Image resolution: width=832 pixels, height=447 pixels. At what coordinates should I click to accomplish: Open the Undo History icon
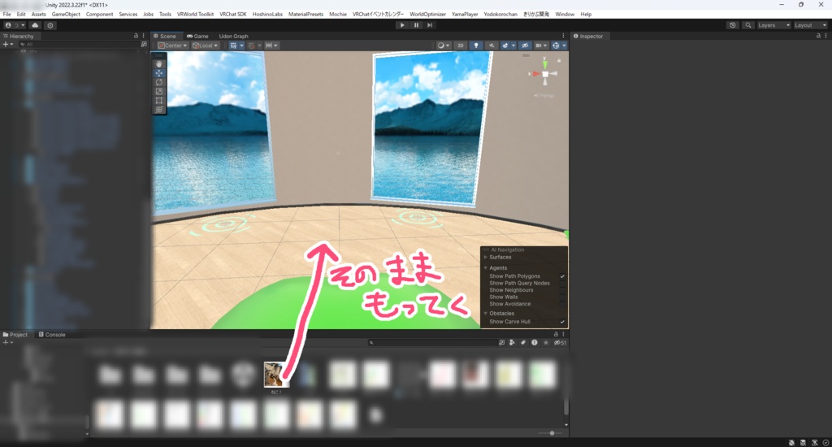coord(733,25)
